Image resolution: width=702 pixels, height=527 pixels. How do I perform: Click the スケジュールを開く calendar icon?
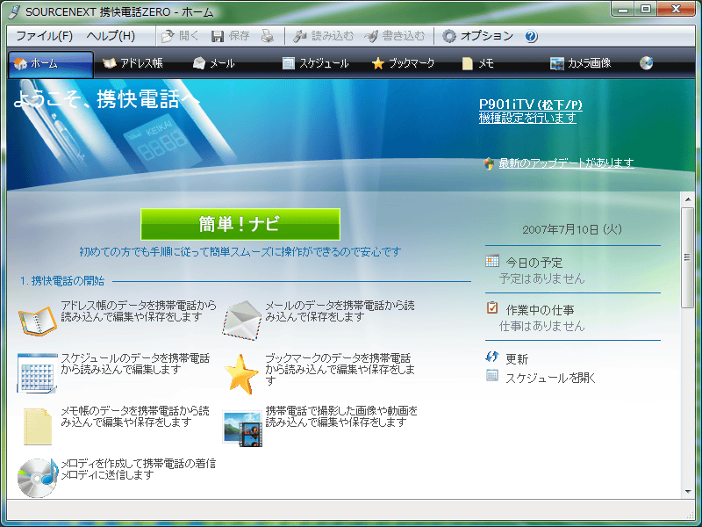point(492,376)
